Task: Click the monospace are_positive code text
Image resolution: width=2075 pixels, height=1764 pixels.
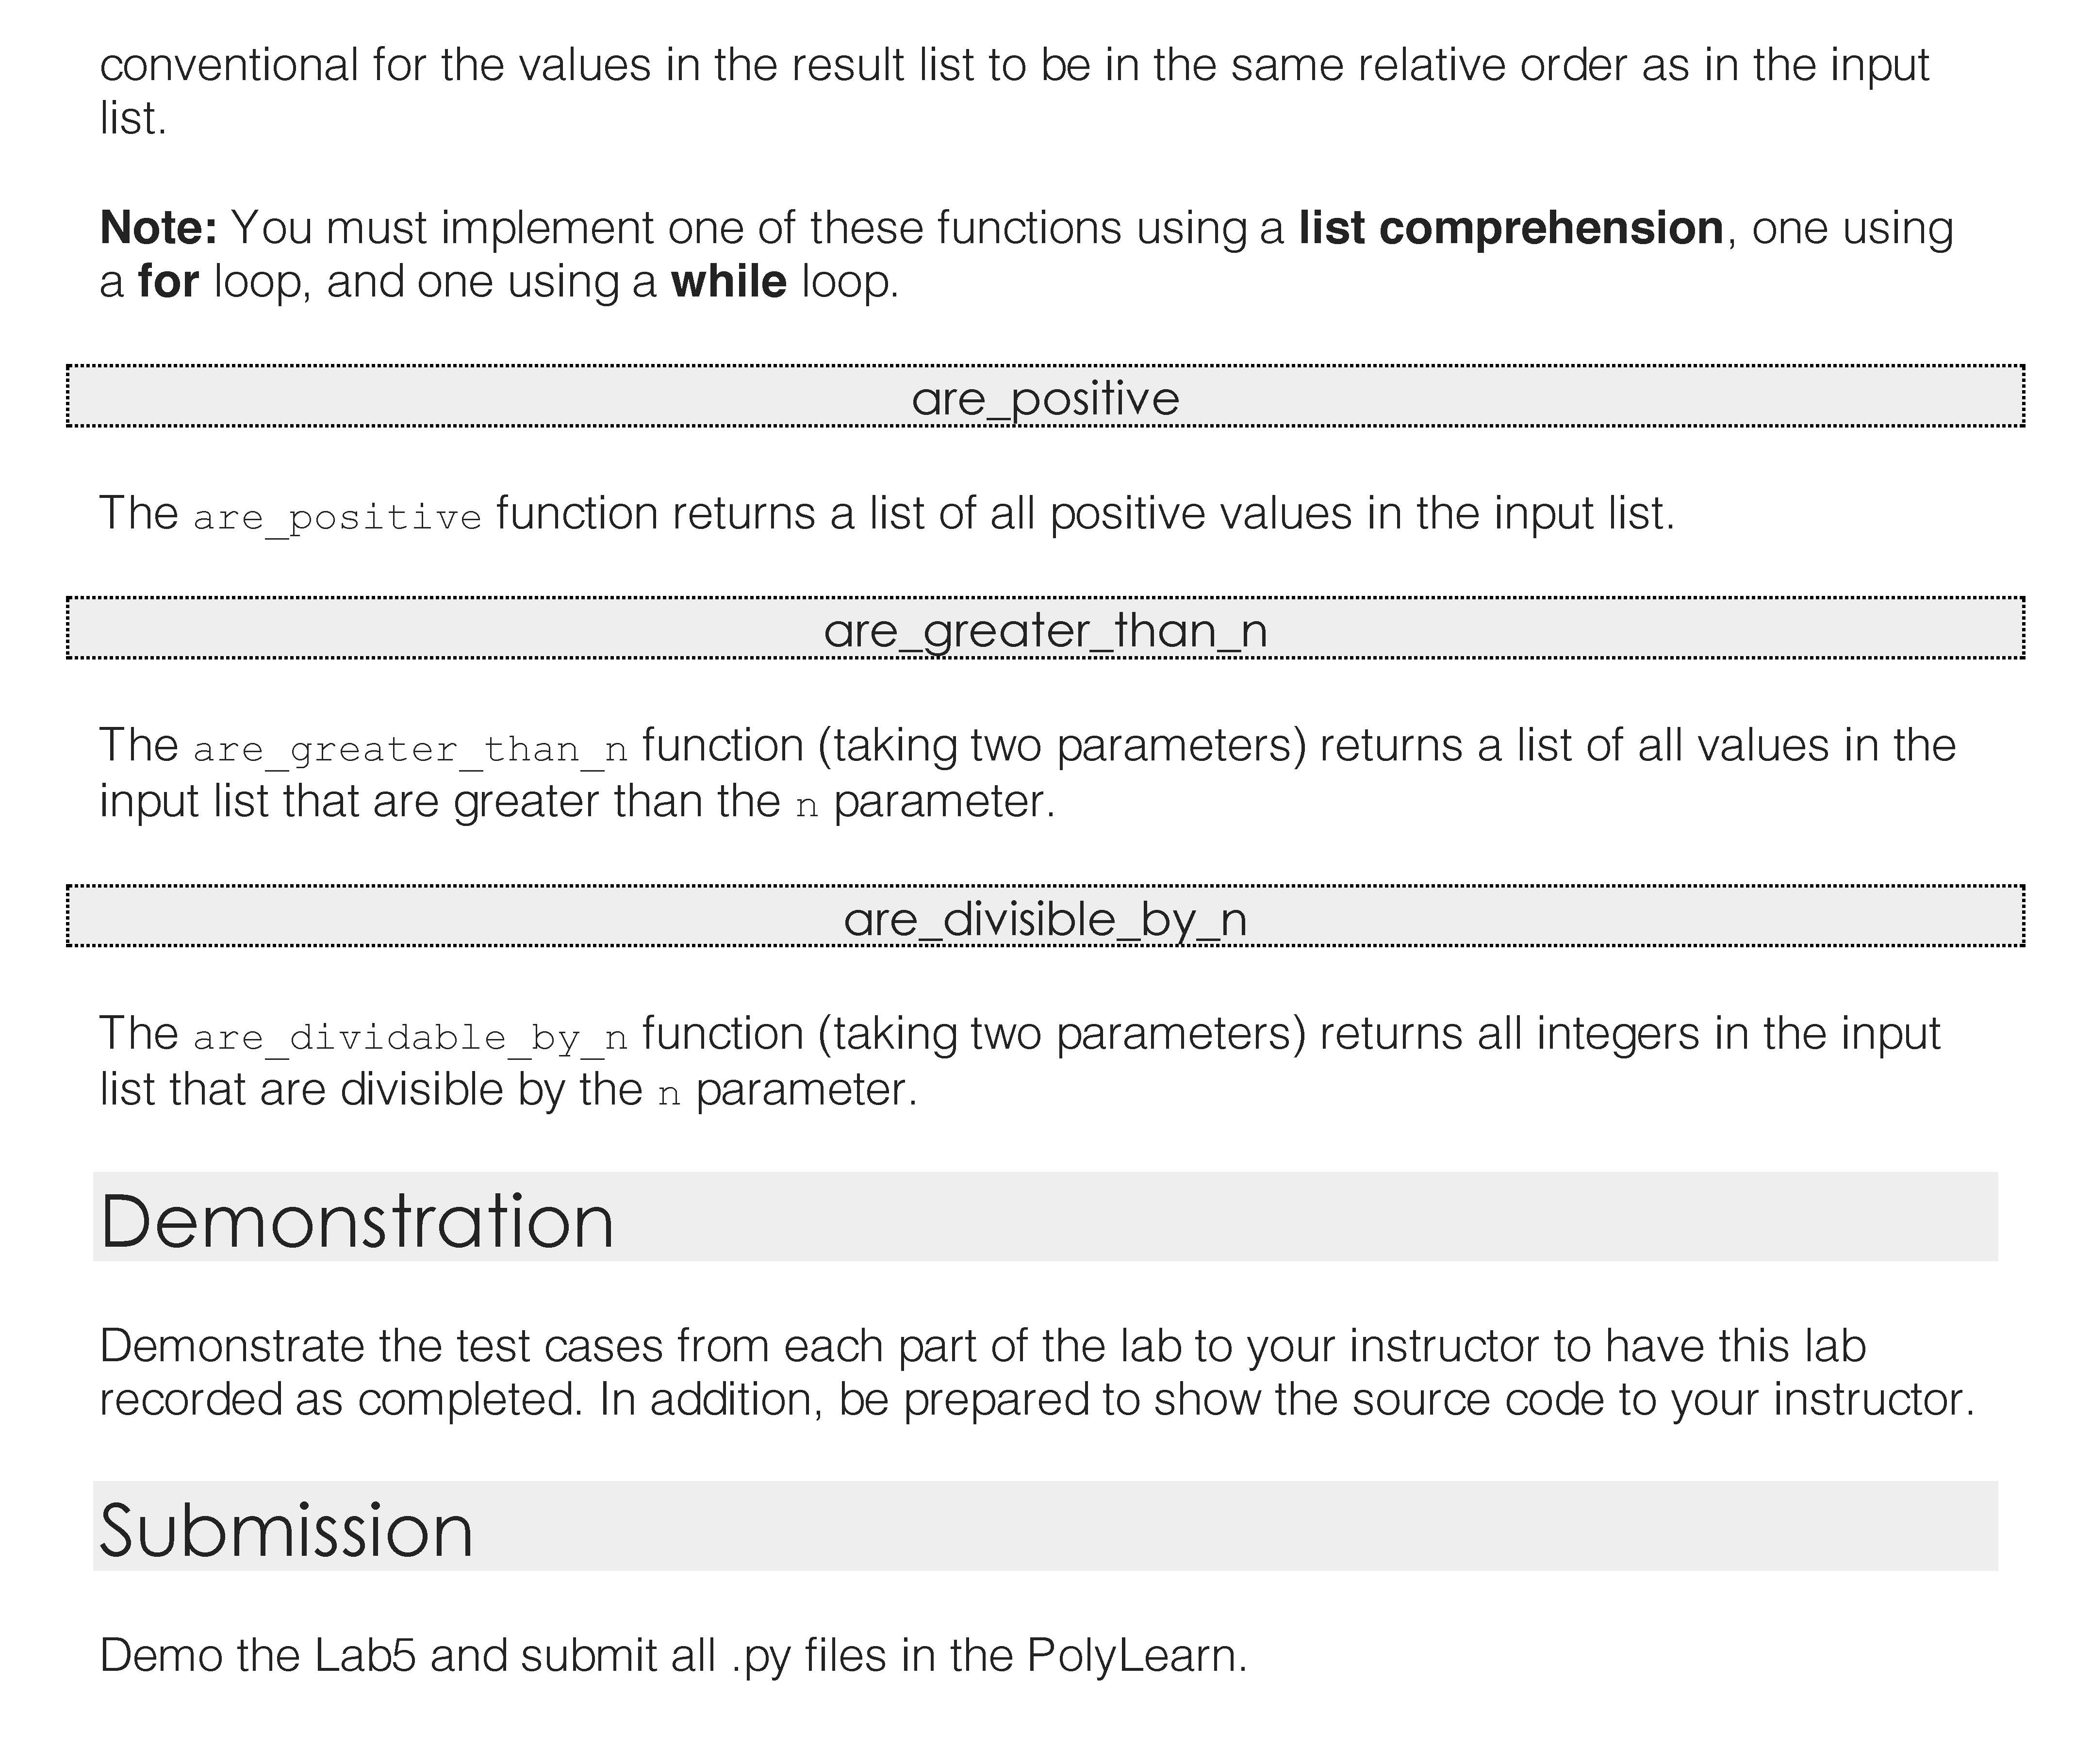Action: pos(337,517)
